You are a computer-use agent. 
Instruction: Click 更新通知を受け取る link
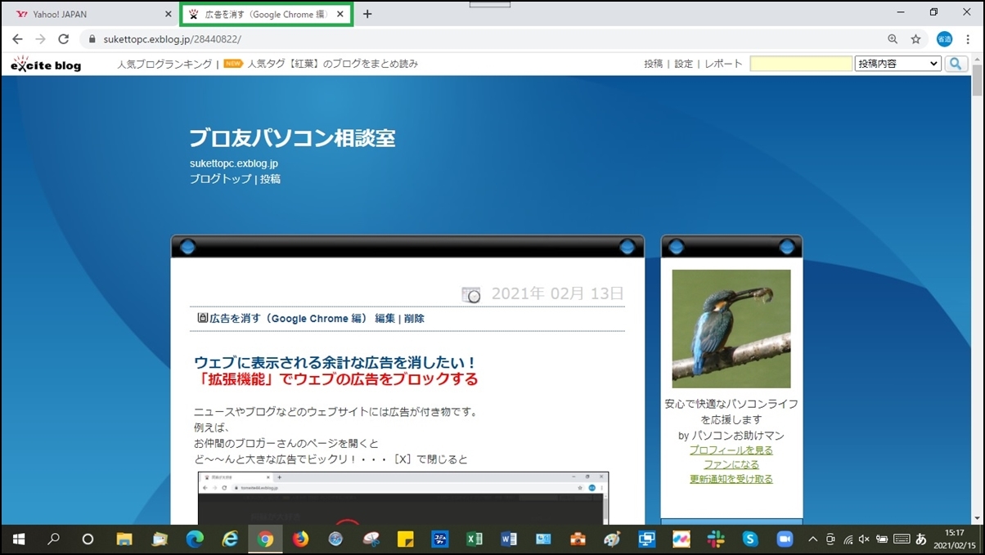click(x=731, y=479)
